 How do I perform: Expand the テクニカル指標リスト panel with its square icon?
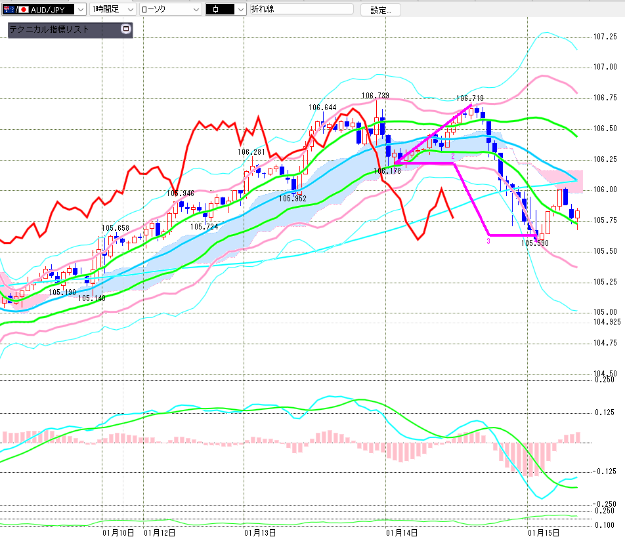point(126,30)
